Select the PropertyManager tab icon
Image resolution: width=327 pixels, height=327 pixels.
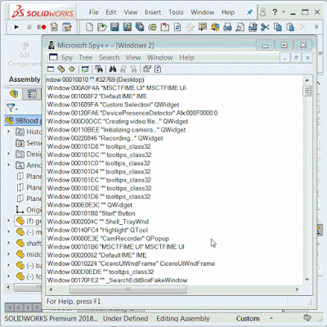pos(32,94)
